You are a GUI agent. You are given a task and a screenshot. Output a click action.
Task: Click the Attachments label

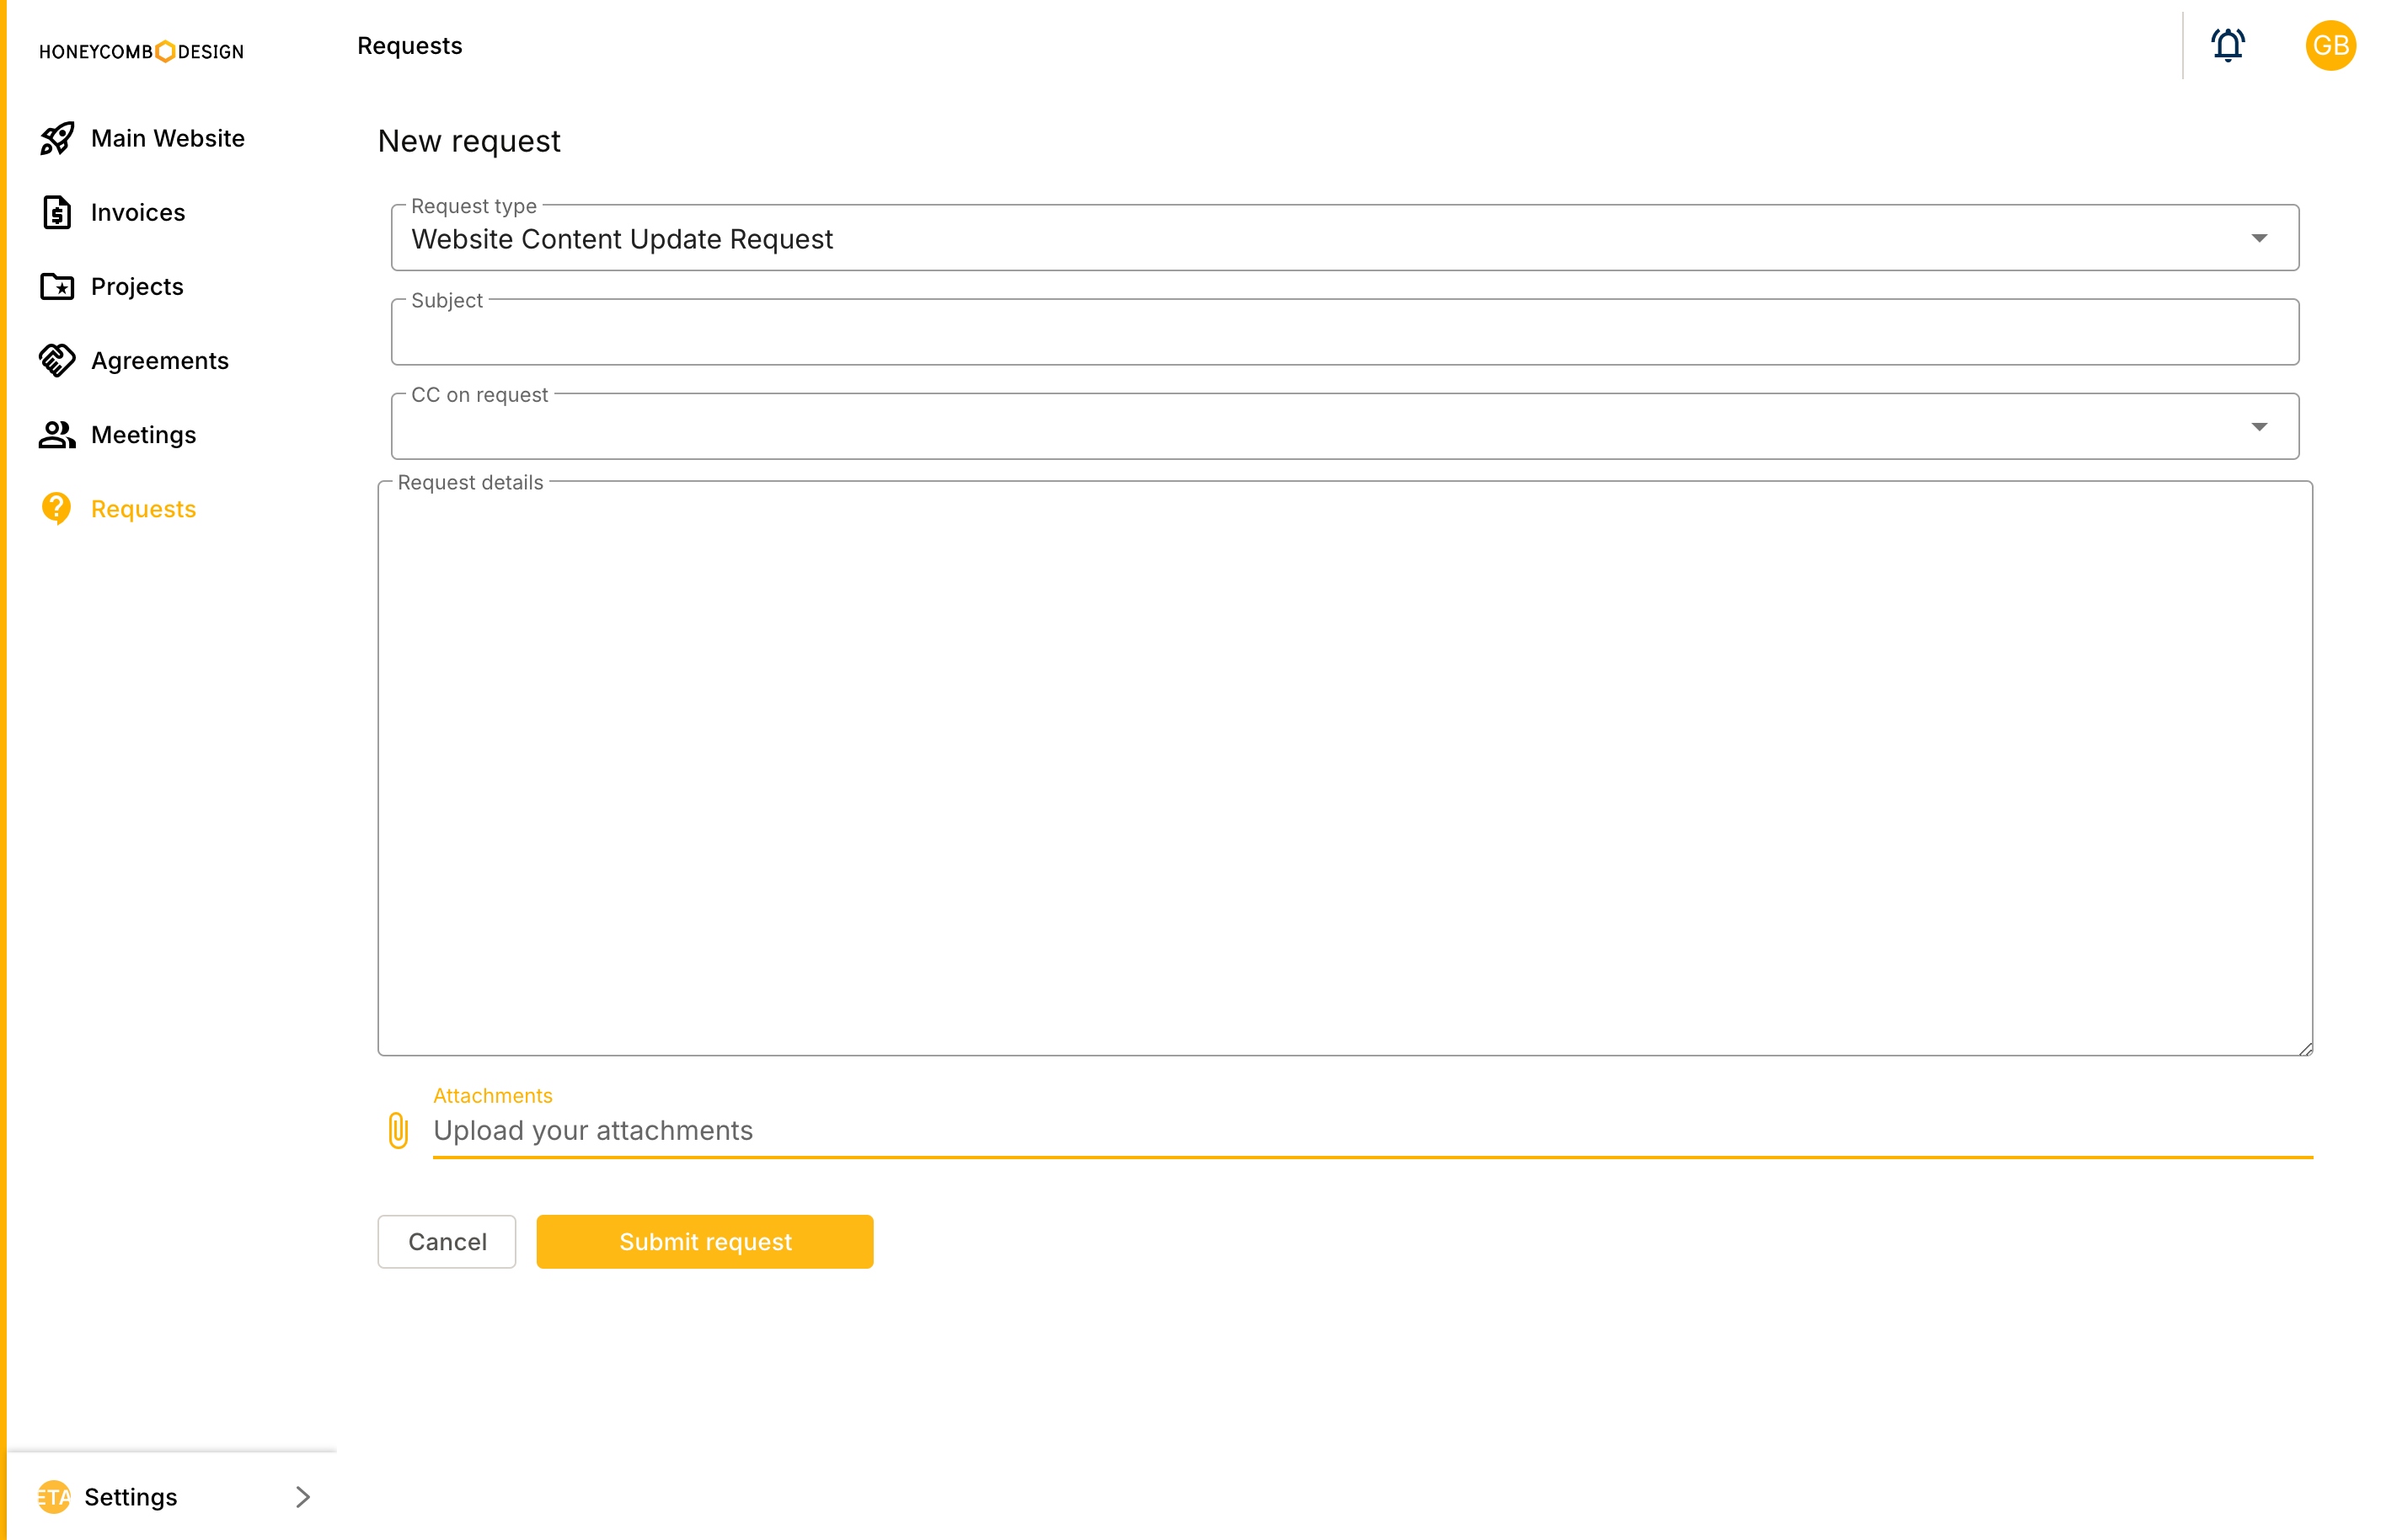(492, 1095)
